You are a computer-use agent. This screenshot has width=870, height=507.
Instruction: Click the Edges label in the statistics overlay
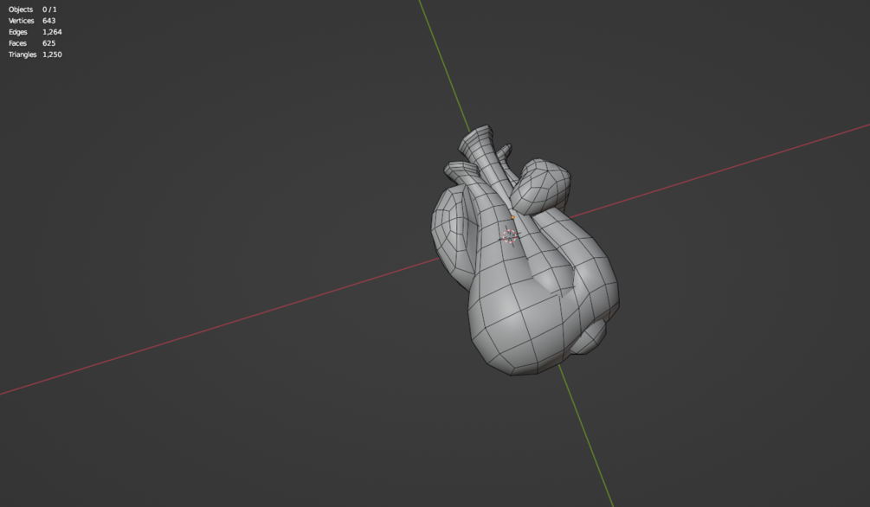(18, 32)
